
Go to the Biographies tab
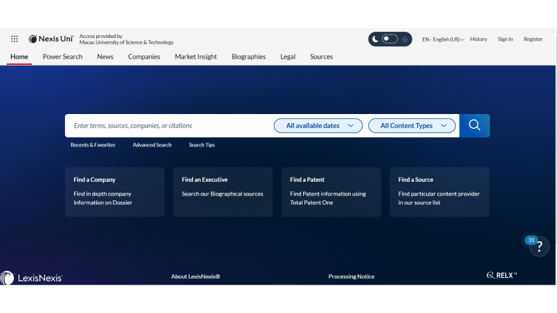pyautogui.click(x=248, y=57)
